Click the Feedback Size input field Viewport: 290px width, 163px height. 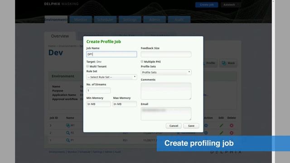pyautogui.click(x=166, y=54)
